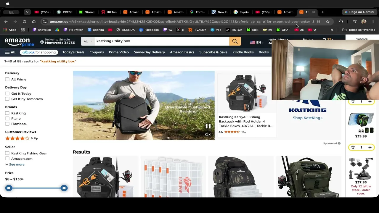Adjust the minimum price slider handle

pos(9,188)
